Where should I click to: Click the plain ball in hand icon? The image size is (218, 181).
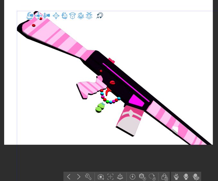tap(186, 177)
